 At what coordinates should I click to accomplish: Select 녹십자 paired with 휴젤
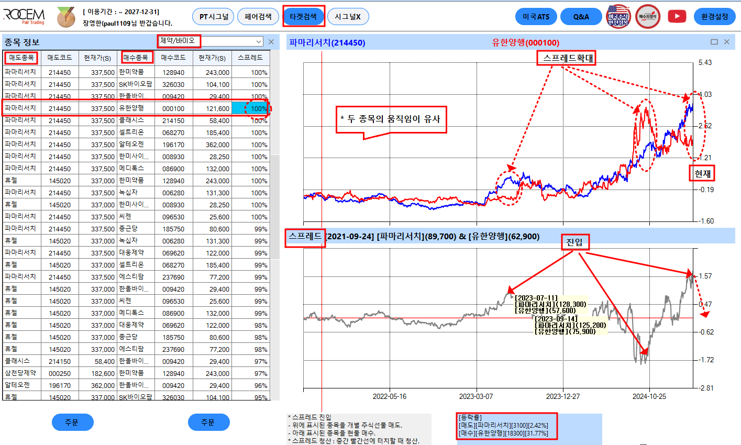tap(136, 241)
